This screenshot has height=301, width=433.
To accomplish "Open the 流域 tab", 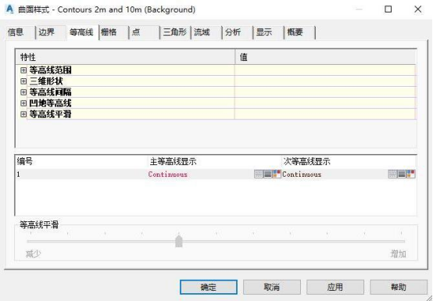I will pyautogui.click(x=206, y=32).
